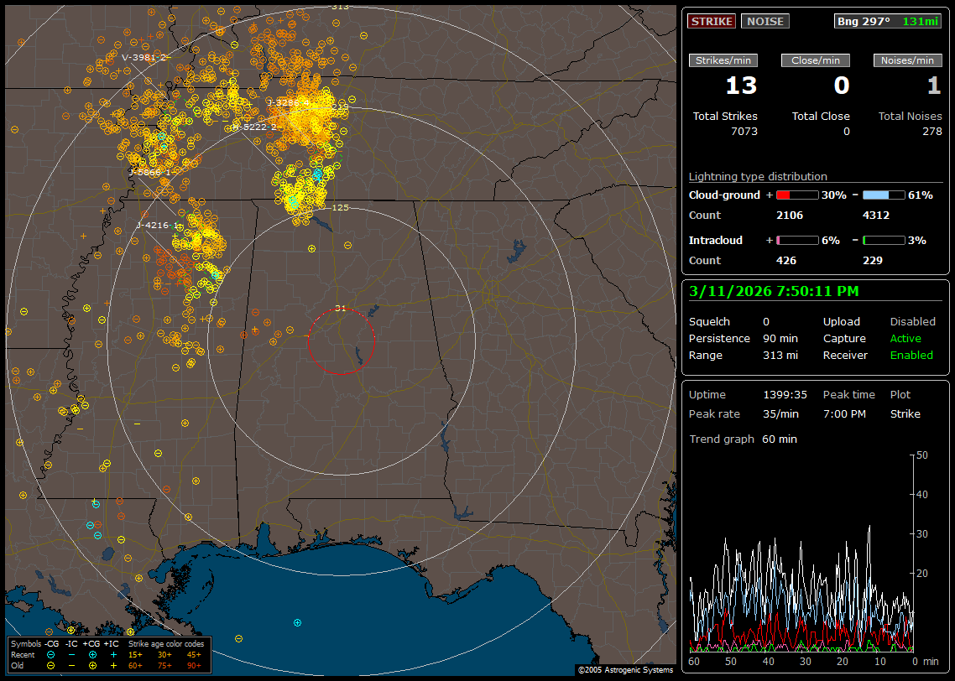Viewport: 955px width, 681px height.
Task: Click the recent -CG cyan symbol in legend
Action: (x=51, y=654)
